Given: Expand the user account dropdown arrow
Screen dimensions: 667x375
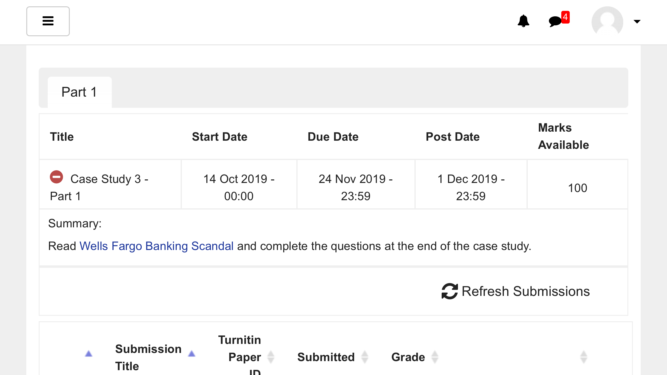Looking at the screenshot, I should (x=637, y=21).
